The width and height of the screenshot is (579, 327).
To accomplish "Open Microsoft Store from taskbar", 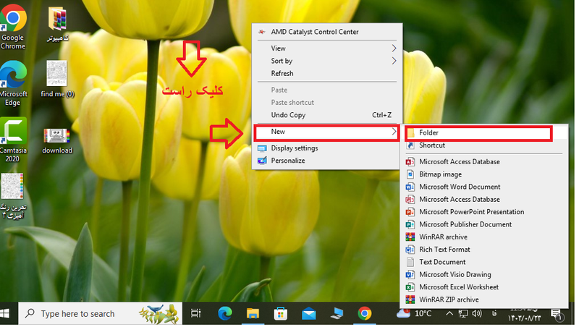I will pyautogui.click(x=280, y=313).
